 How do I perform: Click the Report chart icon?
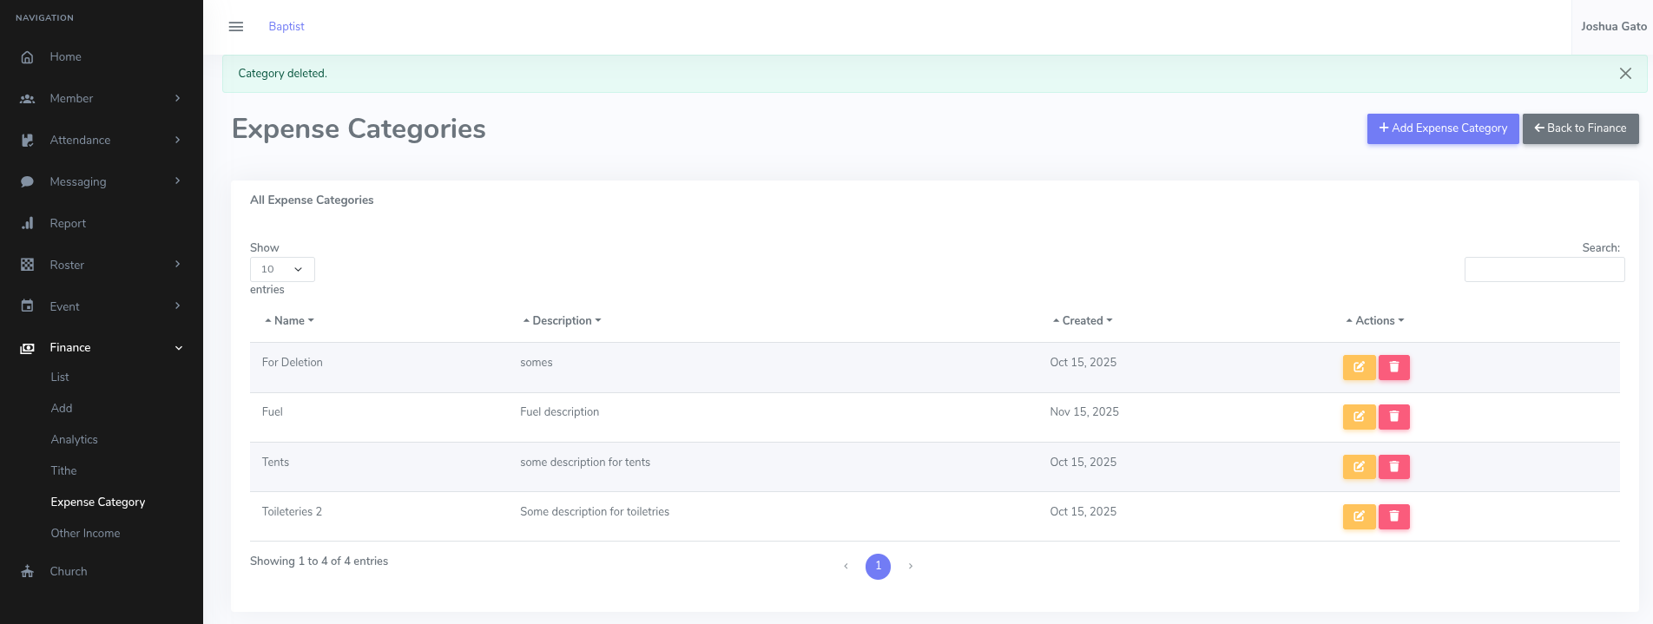point(28,224)
